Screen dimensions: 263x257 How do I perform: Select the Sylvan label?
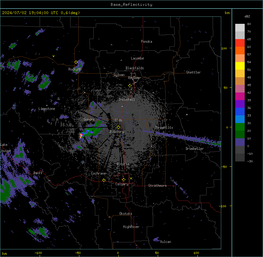119,75
